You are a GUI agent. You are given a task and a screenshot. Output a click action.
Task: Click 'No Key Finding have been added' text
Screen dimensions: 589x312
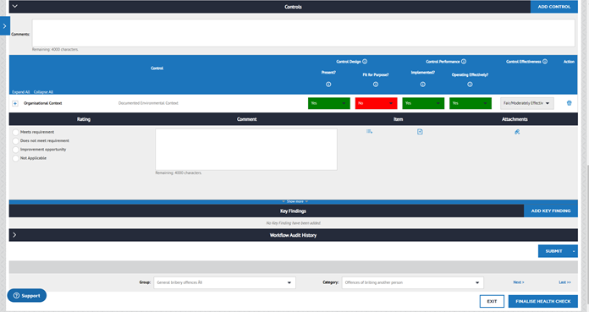point(294,223)
